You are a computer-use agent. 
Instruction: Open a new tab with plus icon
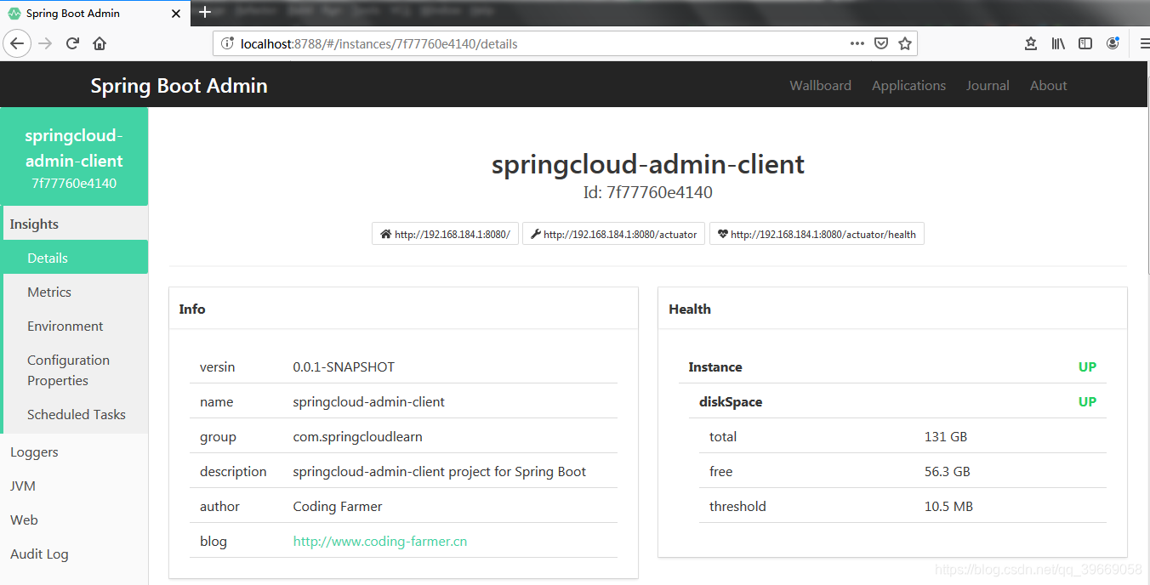pos(204,13)
